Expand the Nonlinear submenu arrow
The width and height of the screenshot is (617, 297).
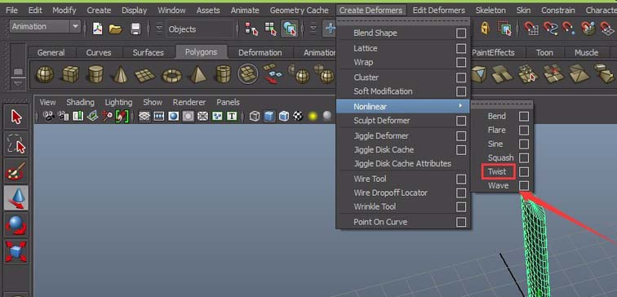click(x=459, y=106)
